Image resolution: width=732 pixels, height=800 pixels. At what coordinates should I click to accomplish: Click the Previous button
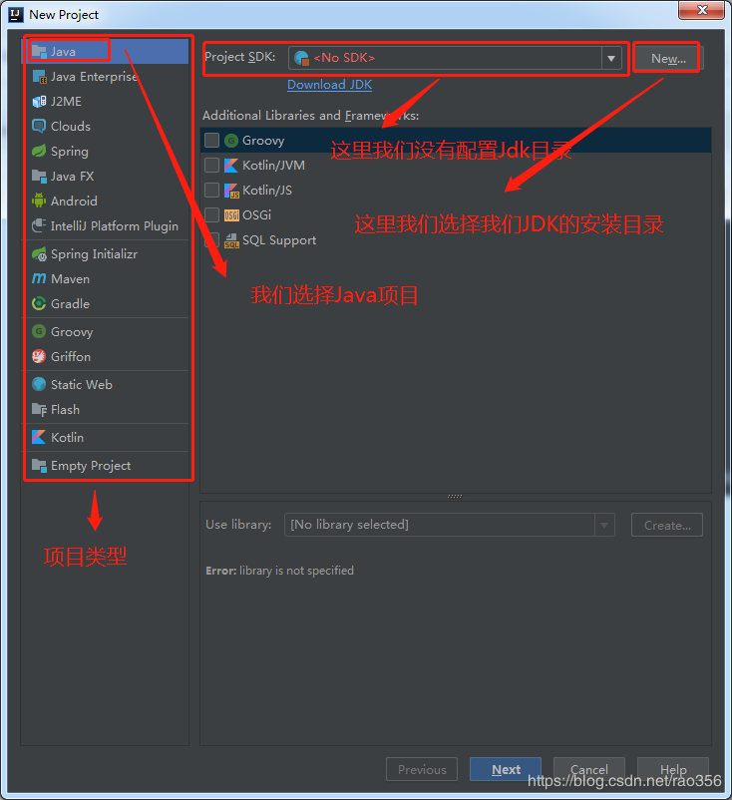coord(422,769)
